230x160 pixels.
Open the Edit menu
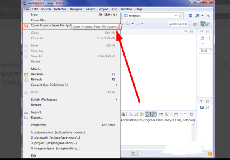35,9
